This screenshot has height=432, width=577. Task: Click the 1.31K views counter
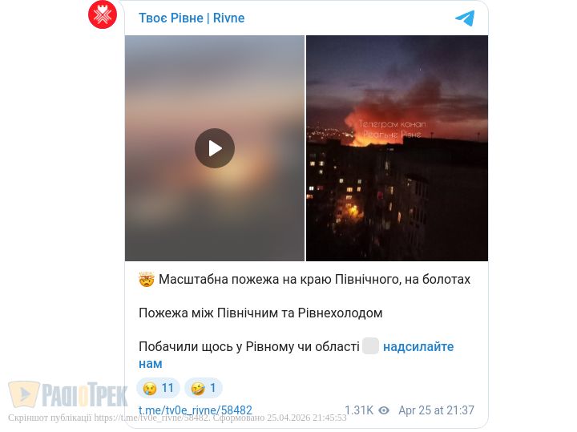[x=359, y=410]
